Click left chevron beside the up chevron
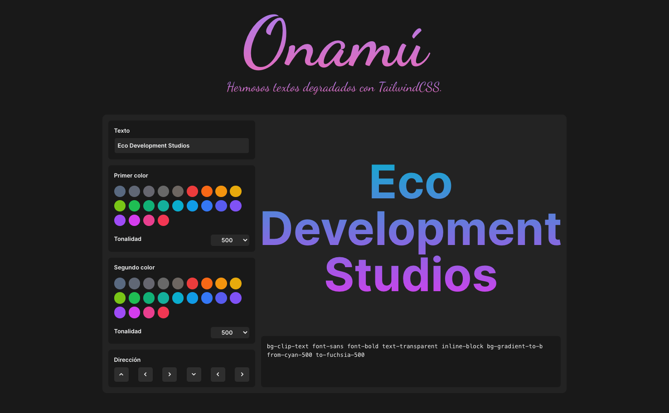Screen dimensions: 669x413 click(145, 375)
